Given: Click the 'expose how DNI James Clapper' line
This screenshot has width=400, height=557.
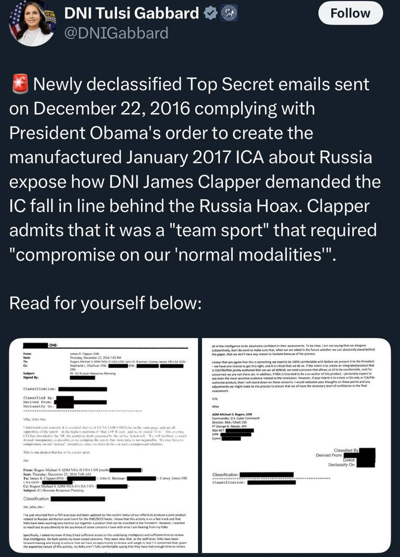Looking at the screenshot, I should [x=195, y=182].
